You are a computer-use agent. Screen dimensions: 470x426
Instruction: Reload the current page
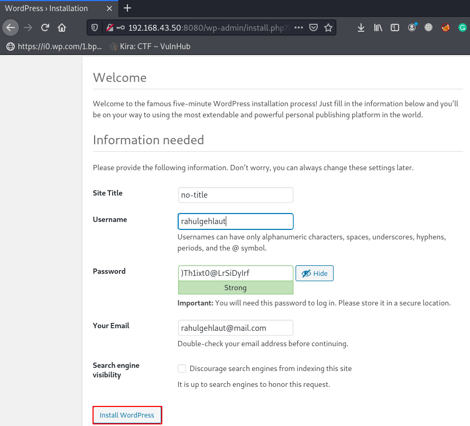tap(45, 27)
